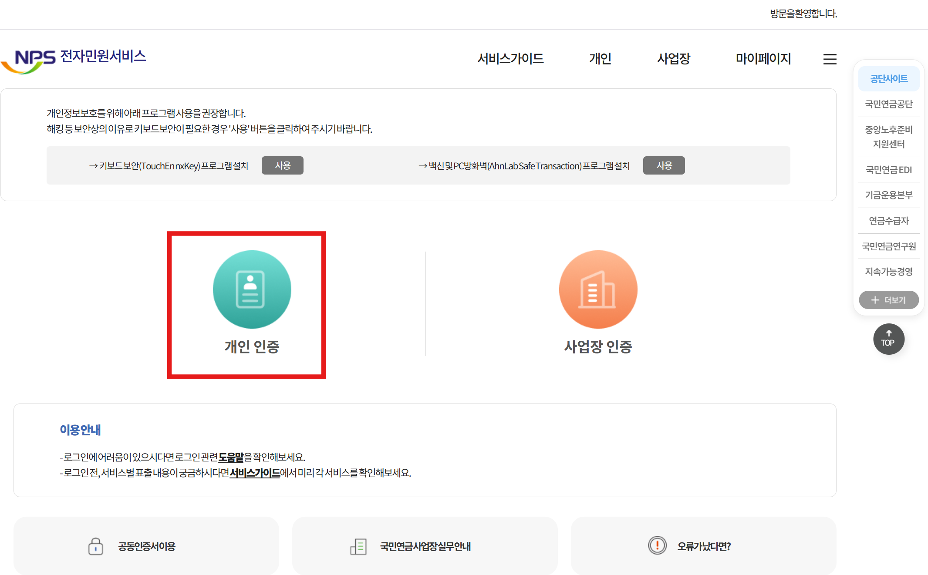
Task: Select the orange 사업장 인증 building icon
Action: click(598, 289)
